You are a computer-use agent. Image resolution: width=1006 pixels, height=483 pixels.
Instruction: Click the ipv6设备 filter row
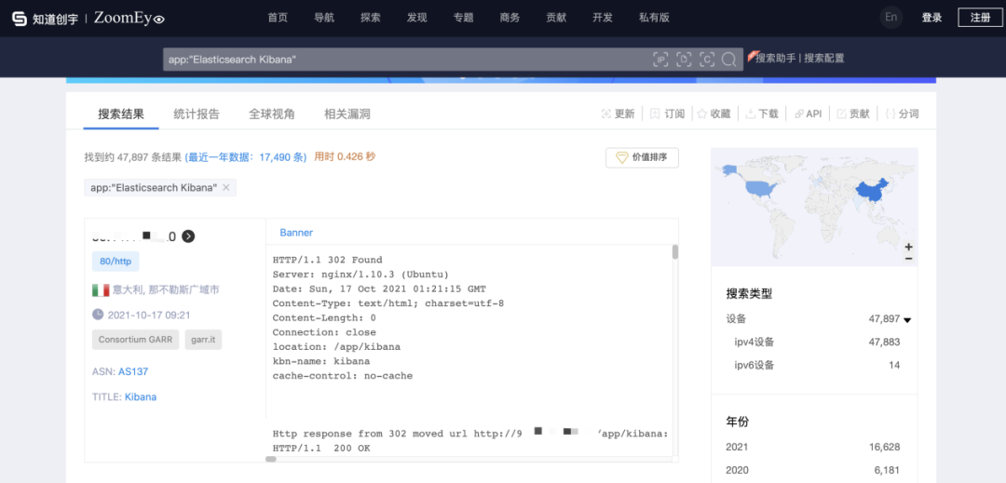(818, 365)
